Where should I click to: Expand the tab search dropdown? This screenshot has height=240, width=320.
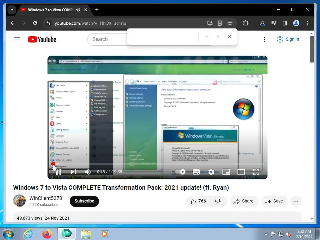[12, 10]
